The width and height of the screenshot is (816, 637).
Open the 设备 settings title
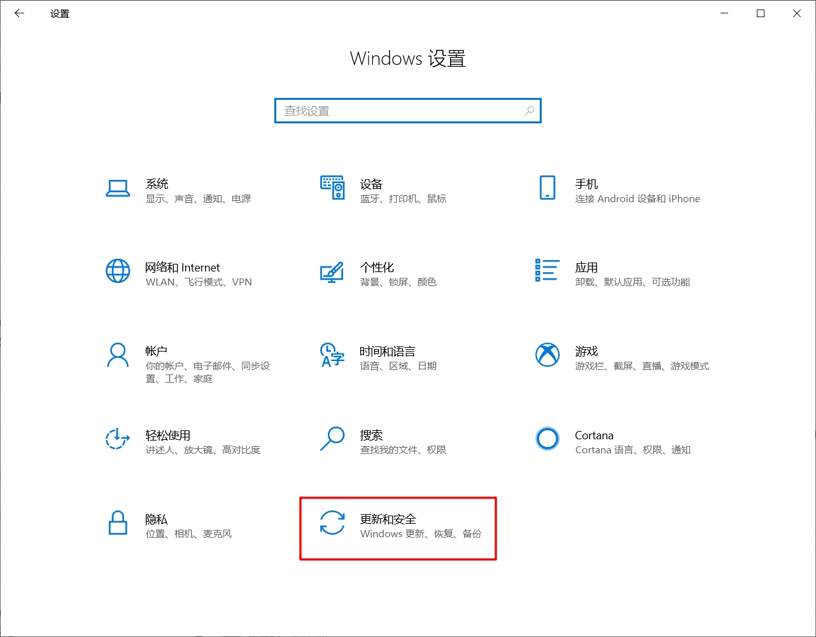pos(371,184)
